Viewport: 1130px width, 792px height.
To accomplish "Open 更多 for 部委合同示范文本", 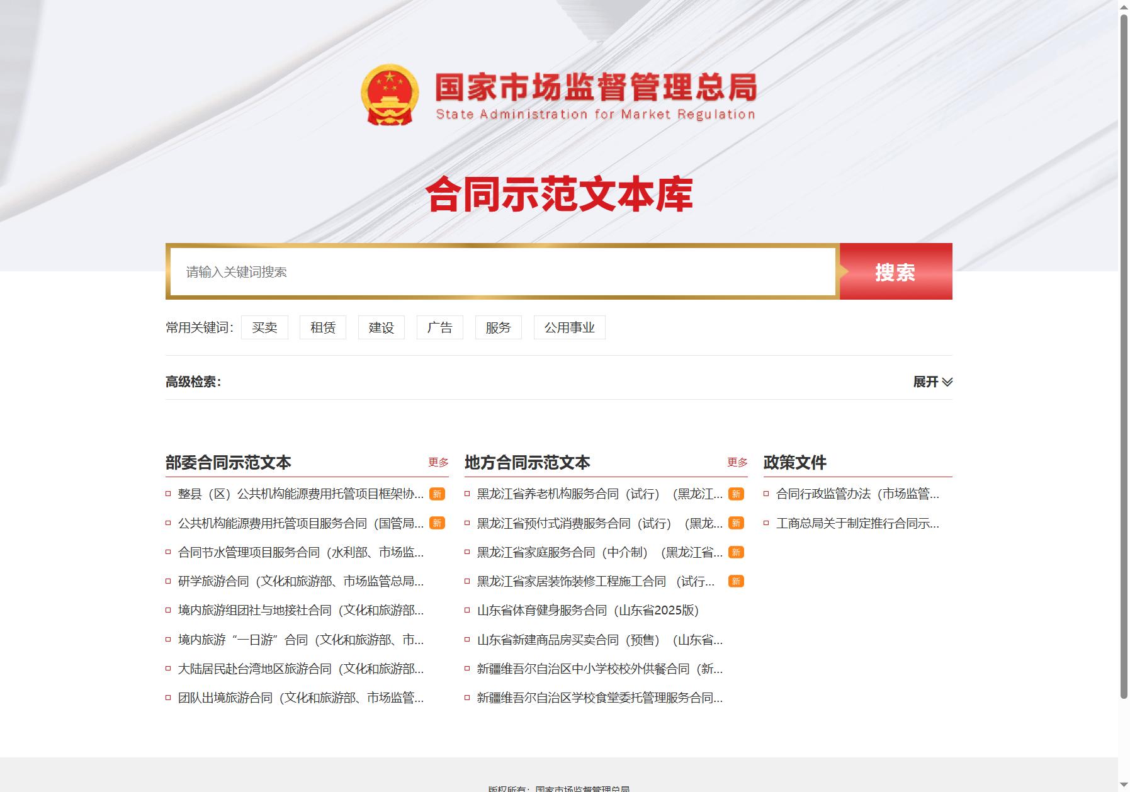I will (438, 462).
